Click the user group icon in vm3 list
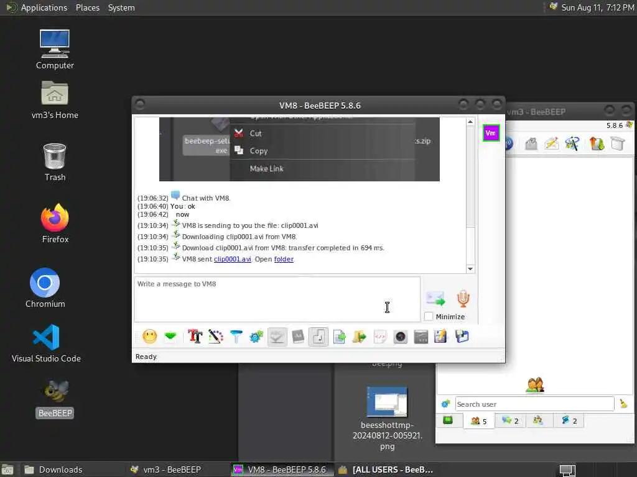 (x=534, y=385)
